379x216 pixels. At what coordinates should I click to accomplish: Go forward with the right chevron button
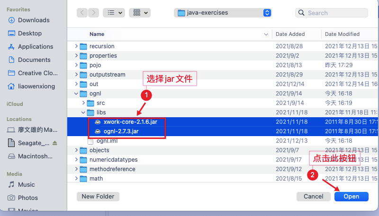pos(93,13)
